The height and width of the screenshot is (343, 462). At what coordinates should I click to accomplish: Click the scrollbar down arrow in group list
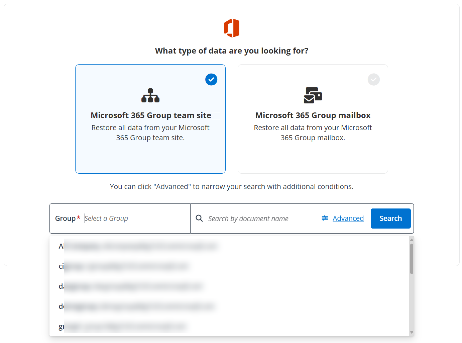tap(412, 333)
